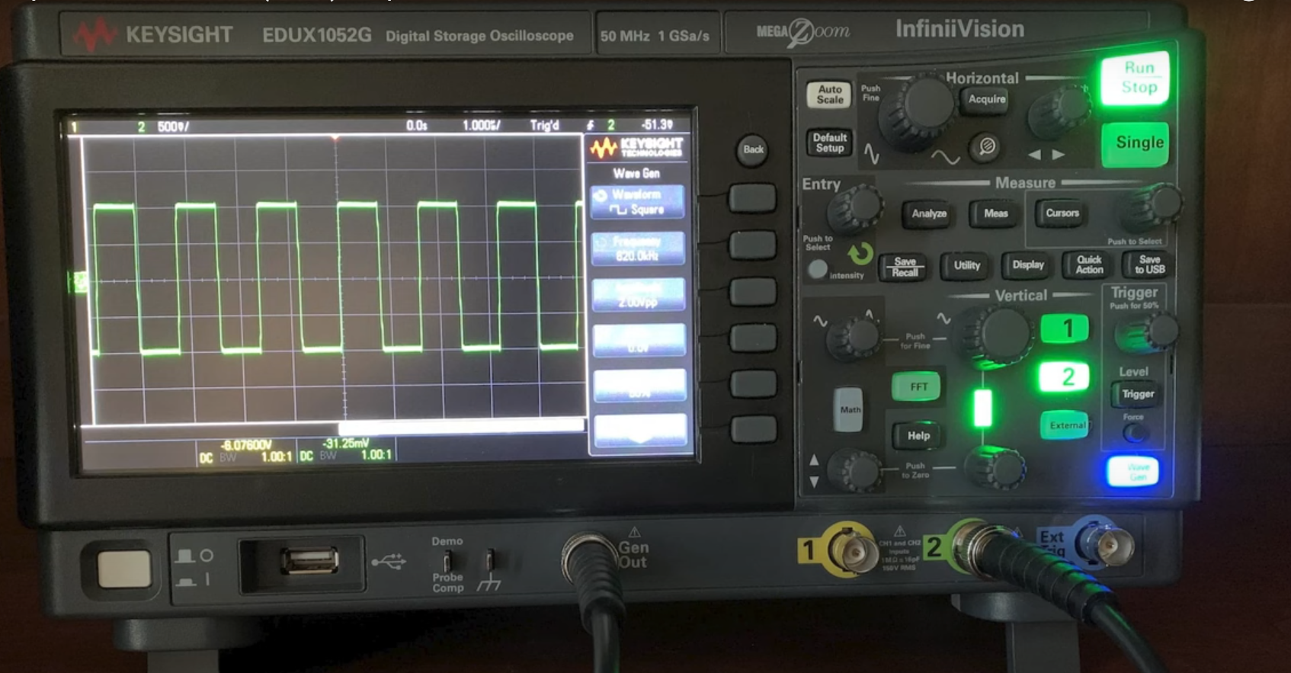Viewport: 1291px width, 673px height.
Task: Hit the softkey beside the 0.0V offset
Action: coord(753,338)
